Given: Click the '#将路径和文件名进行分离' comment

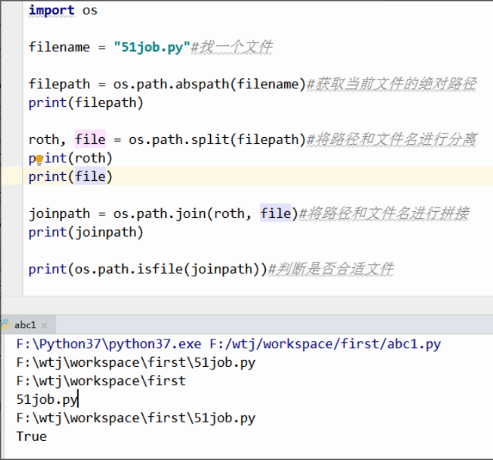Looking at the screenshot, I should point(391,139).
